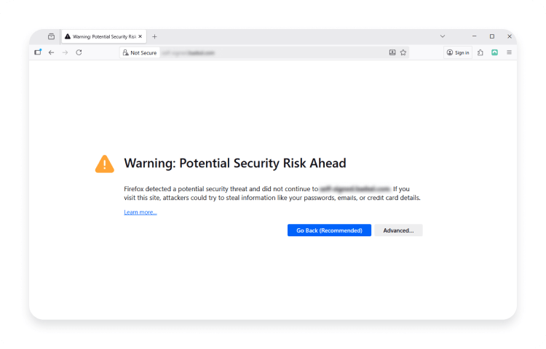The width and height of the screenshot is (546, 349).
Task: Open the Firefox hamburger application menu
Action: click(x=509, y=52)
